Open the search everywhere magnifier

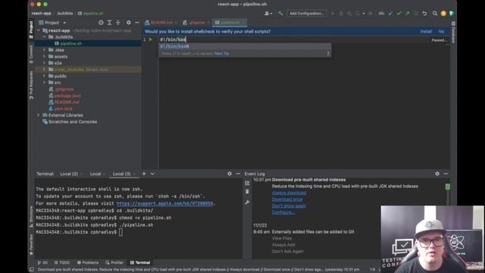tap(435, 14)
